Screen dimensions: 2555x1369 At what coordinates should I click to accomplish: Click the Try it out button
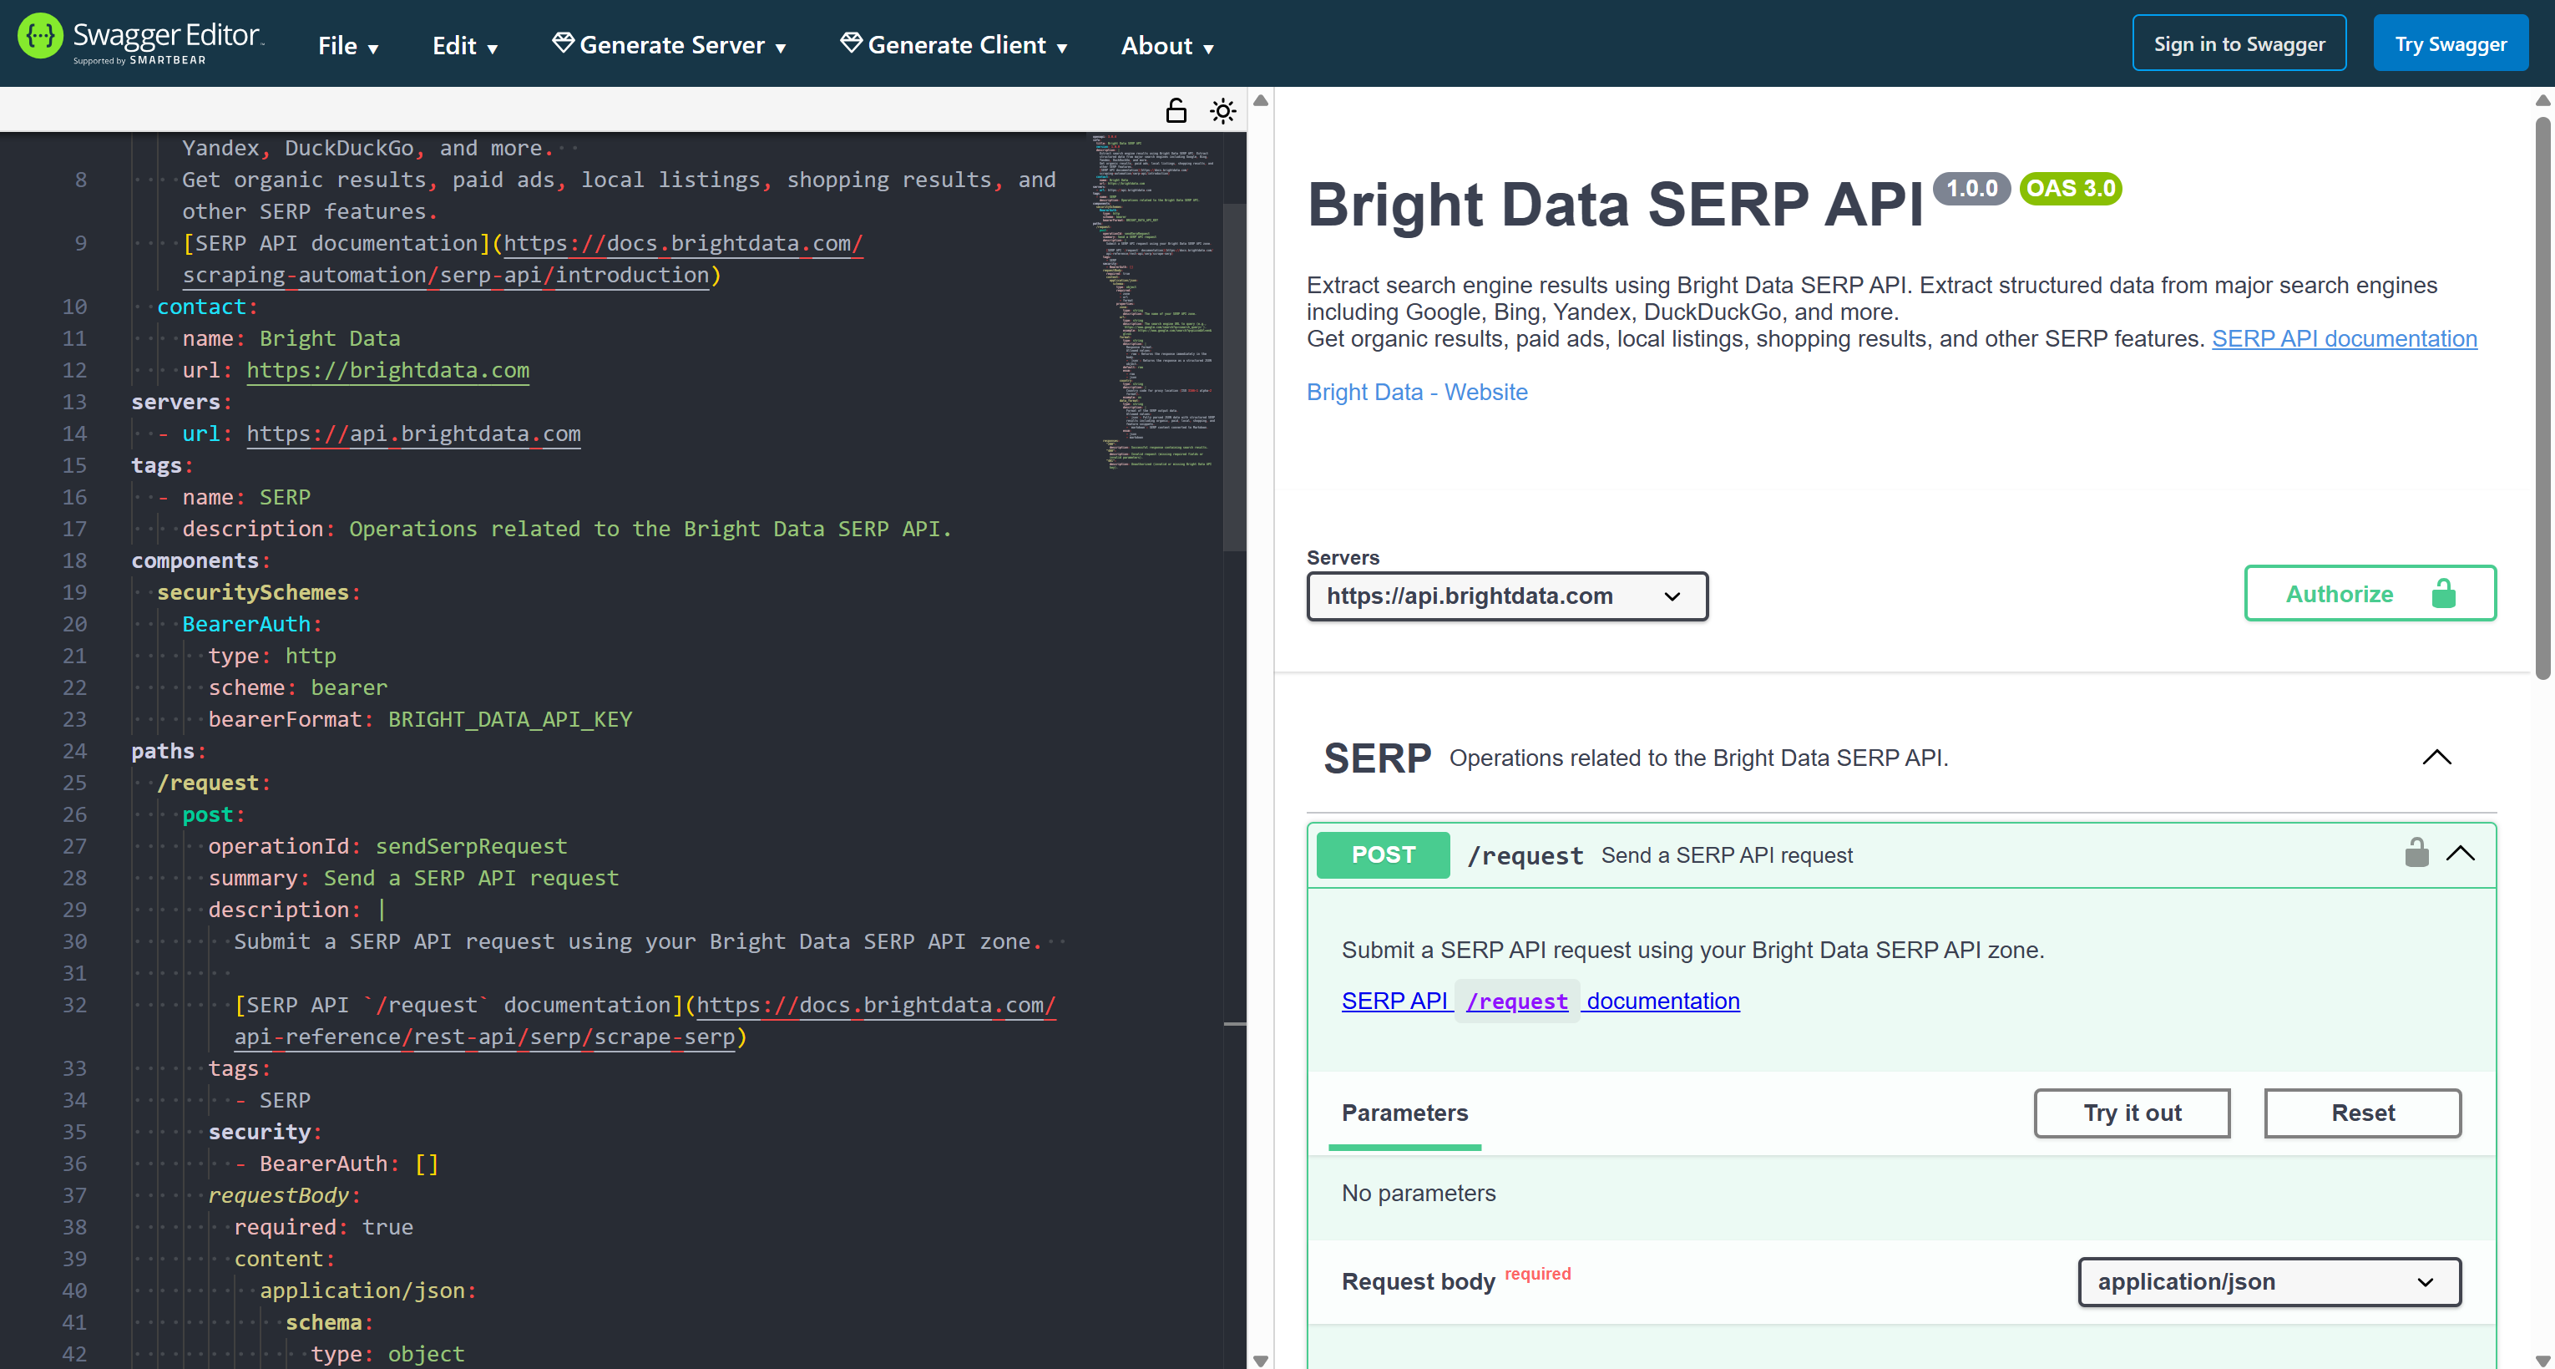[2132, 1112]
